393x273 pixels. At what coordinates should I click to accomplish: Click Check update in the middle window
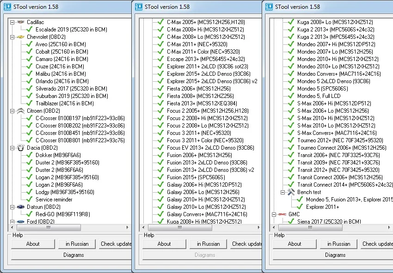[246, 244]
